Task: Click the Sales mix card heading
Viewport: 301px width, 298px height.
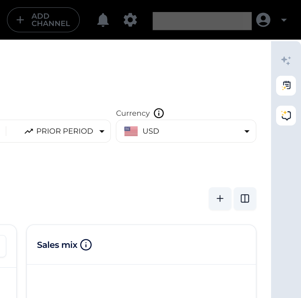Action: [x=57, y=245]
